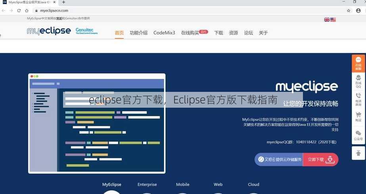Jump to top with the sidebar up-arrow button
366x194 pixels.
pyautogui.click(x=358, y=153)
